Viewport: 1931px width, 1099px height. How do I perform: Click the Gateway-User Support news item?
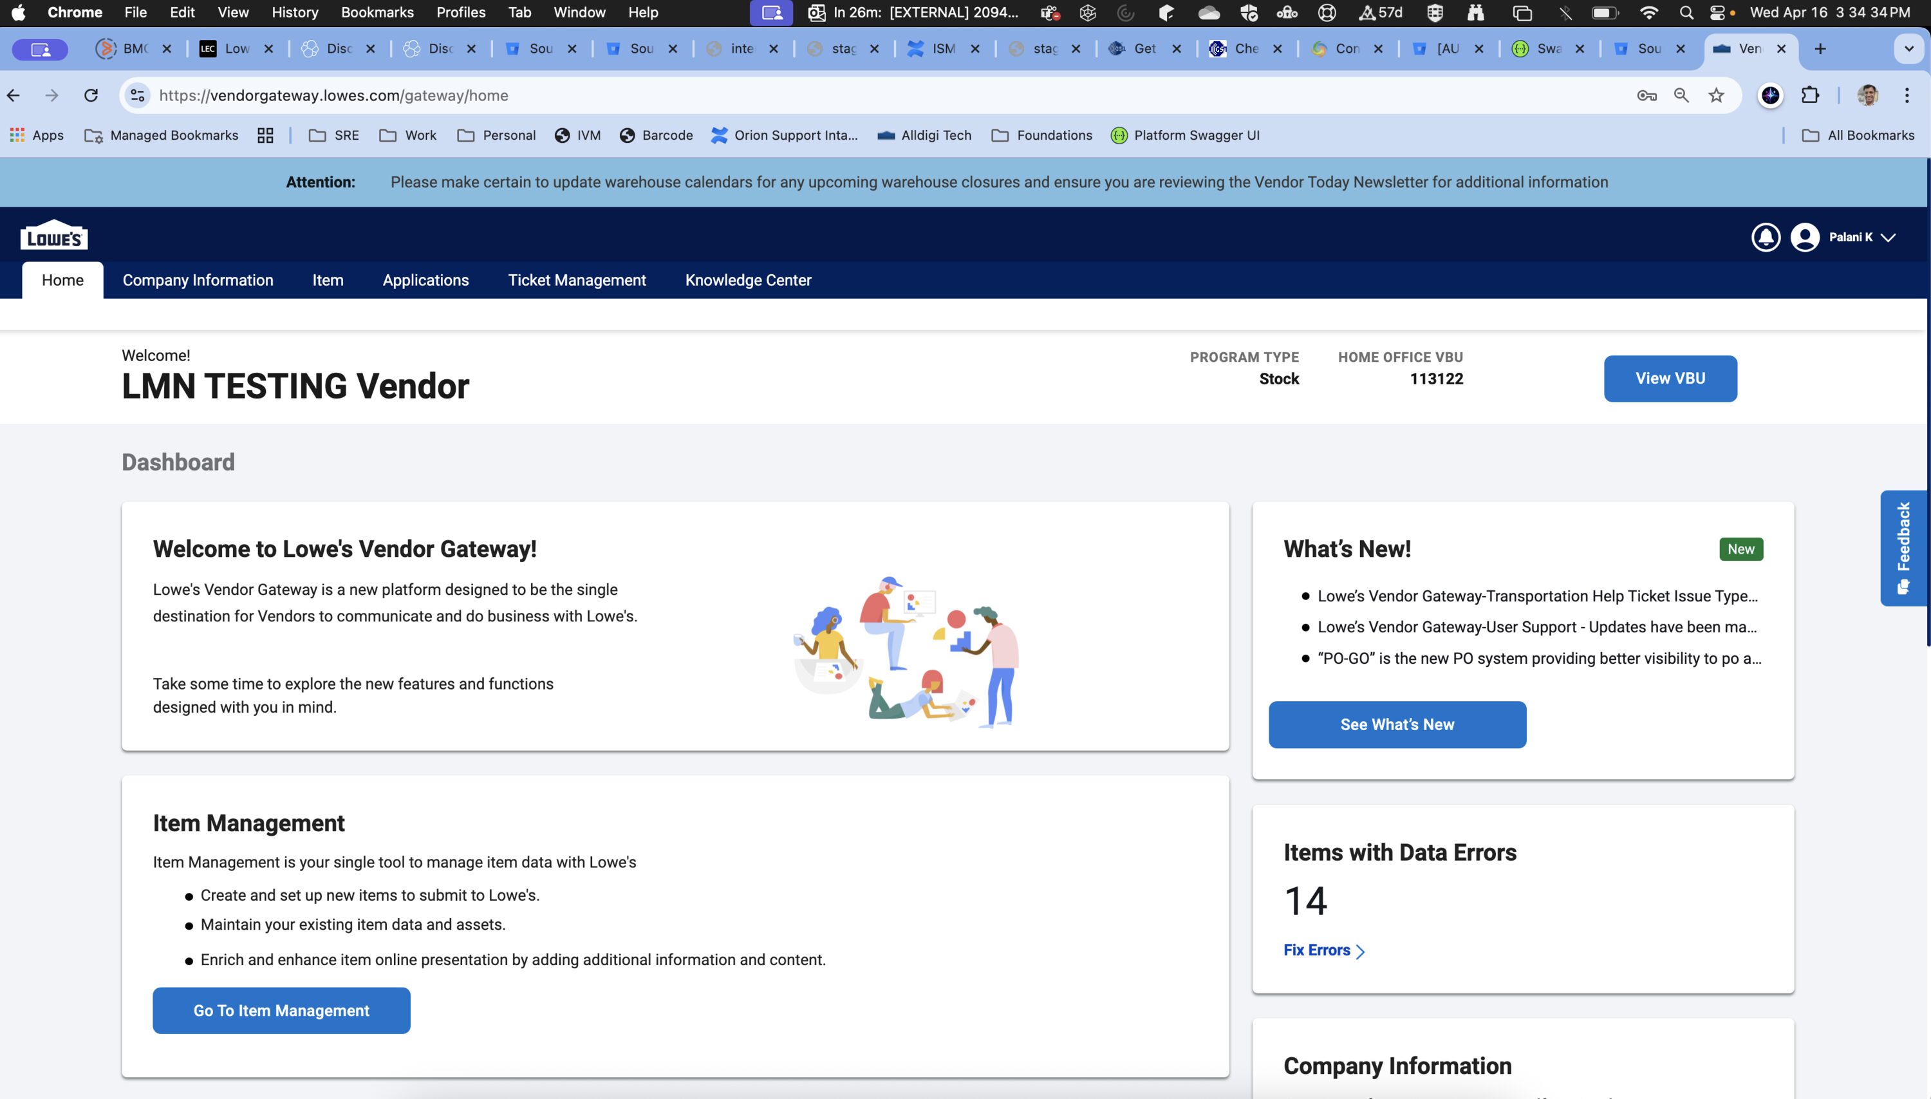click(x=1536, y=626)
